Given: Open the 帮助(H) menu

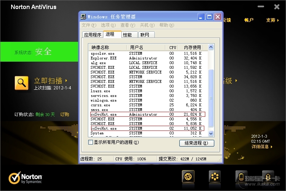Looking at the screenshot, I should pyautogui.click(x=167, y=25).
